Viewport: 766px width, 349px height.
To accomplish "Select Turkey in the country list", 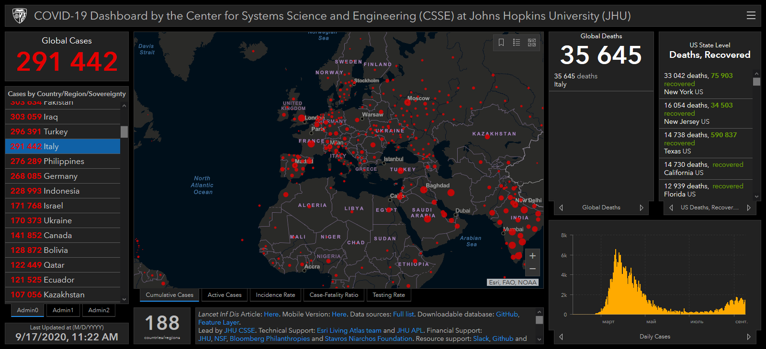I will click(63, 131).
